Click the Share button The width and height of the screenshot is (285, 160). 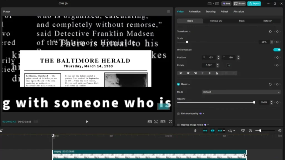[239, 3]
